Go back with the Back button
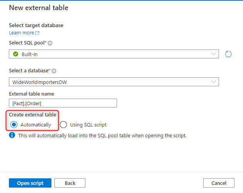This screenshot has width=243, height=193. coord(70,183)
